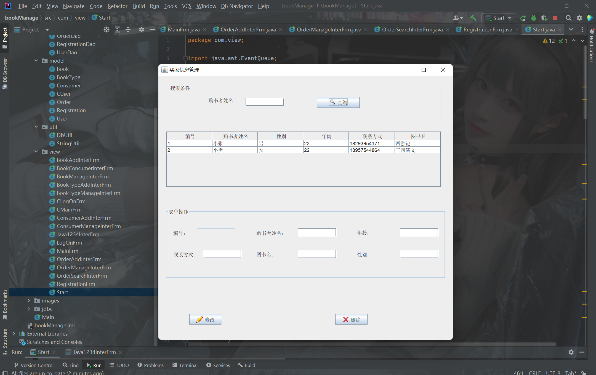Open IDE settings gear in top toolbar
The width and height of the screenshot is (596, 375).
579,18
